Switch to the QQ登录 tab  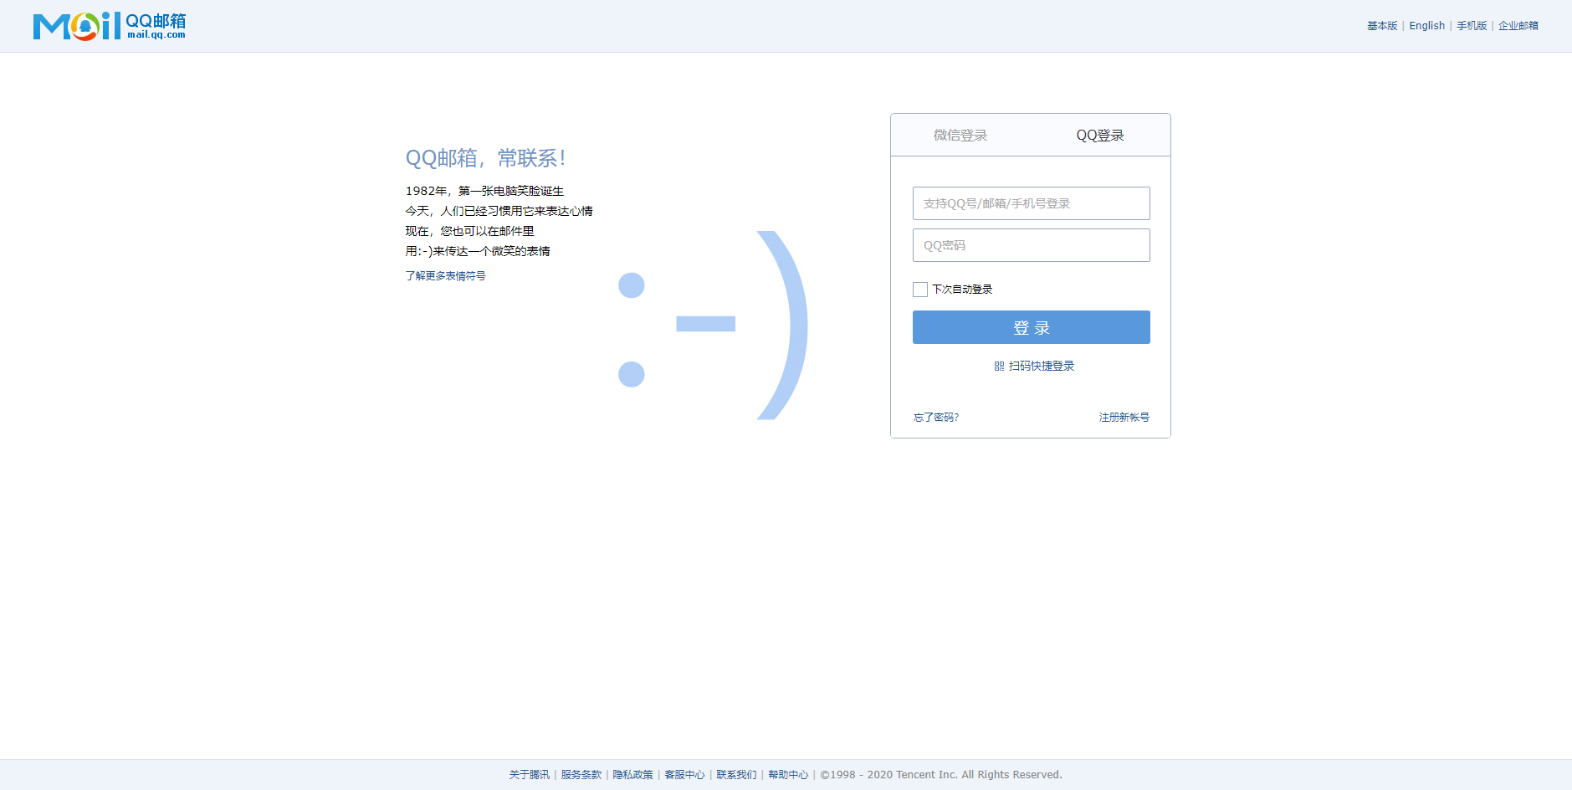pyautogui.click(x=1100, y=136)
